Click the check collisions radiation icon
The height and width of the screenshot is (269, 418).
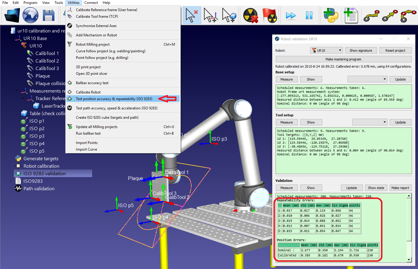[x=251, y=15]
